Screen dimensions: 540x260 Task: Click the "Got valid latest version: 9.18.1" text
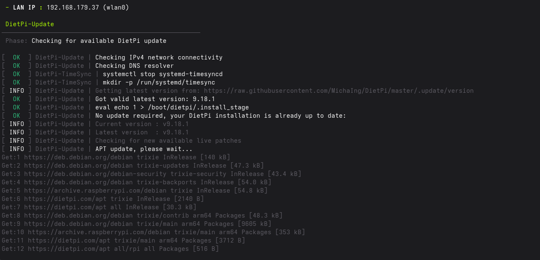click(x=155, y=99)
